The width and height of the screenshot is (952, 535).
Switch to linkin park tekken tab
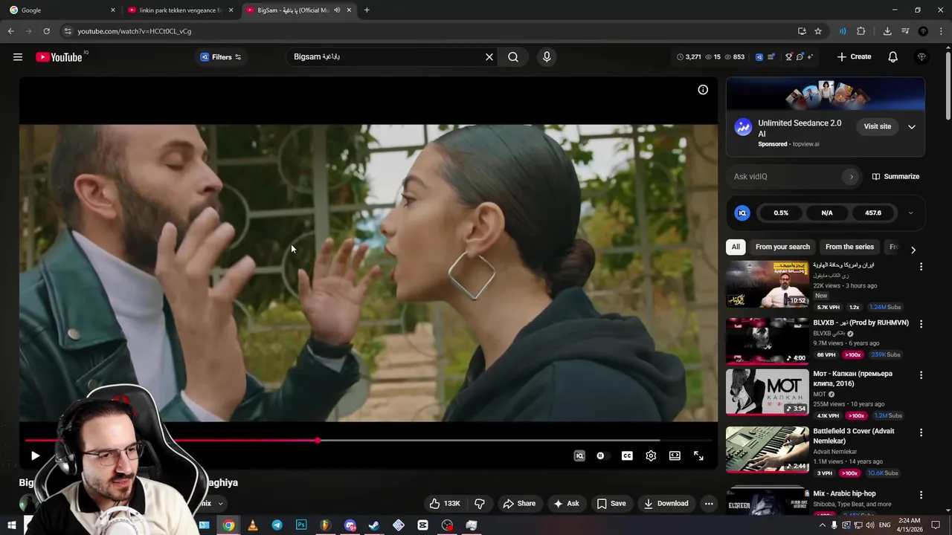coord(181,10)
